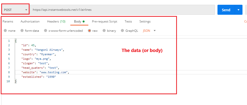The height and width of the screenshot is (105, 247).
Task: Go to the Headers (10) tab
Action: tap(56, 21)
